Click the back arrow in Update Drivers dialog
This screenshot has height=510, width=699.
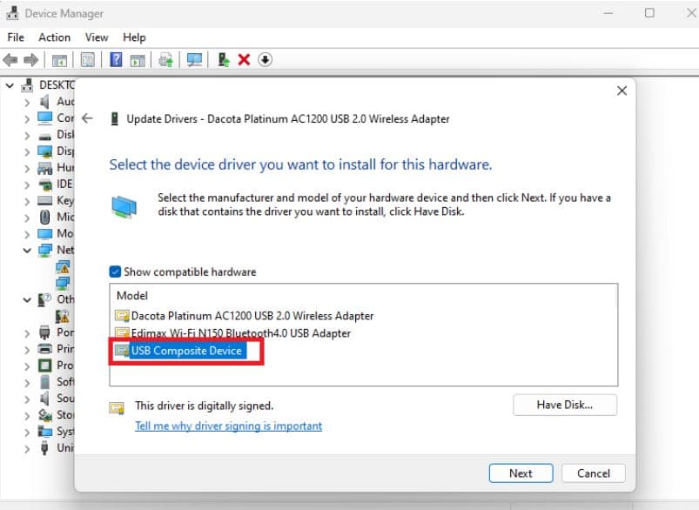point(87,118)
